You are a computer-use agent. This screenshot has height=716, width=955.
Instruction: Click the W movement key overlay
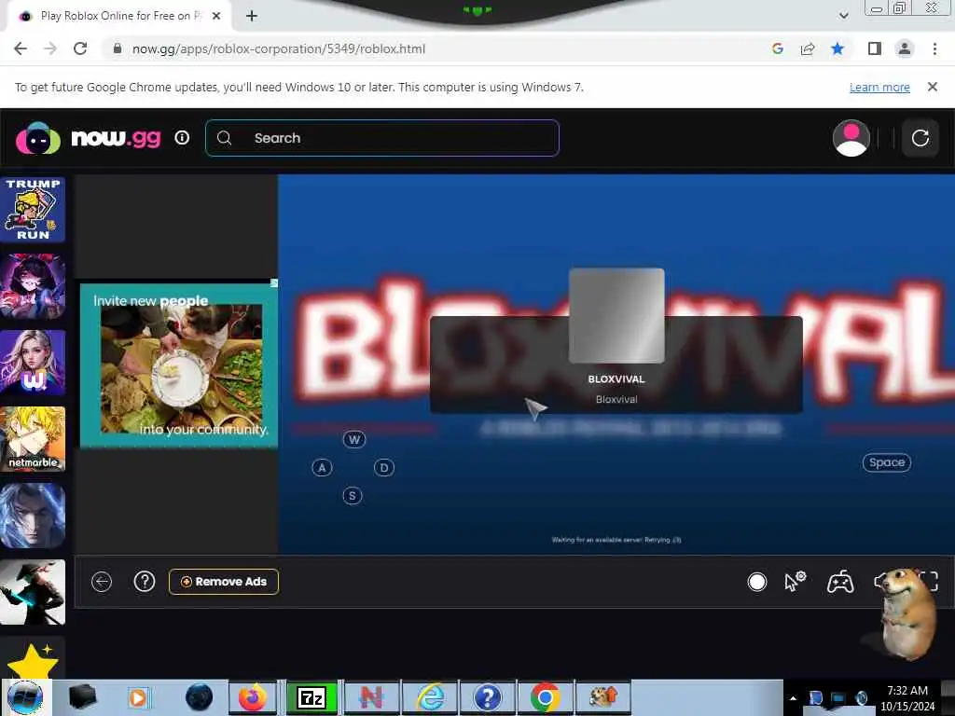click(x=354, y=440)
